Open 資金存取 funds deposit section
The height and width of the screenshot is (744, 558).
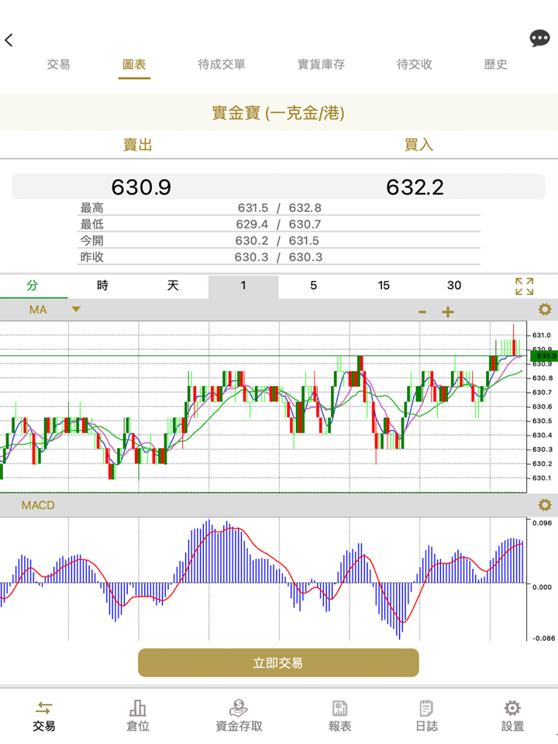239,715
